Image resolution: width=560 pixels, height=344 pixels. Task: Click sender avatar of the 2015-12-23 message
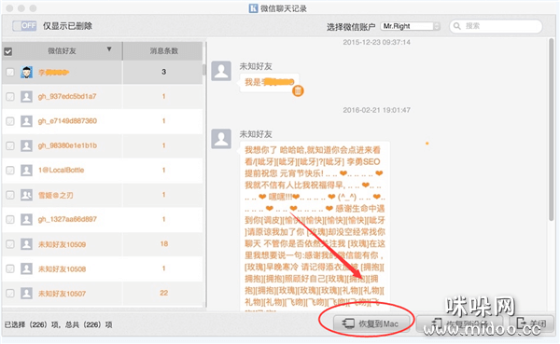pyautogui.click(x=221, y=71)
